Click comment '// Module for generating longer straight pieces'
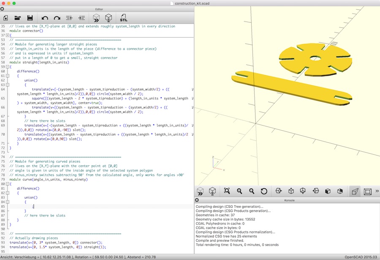This screenshot has height=260, width=380. pos(53,44)
